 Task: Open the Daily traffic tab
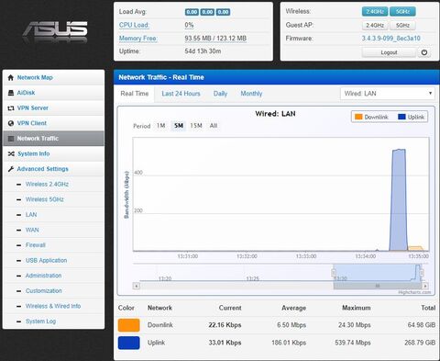click(x=220, y=94)
